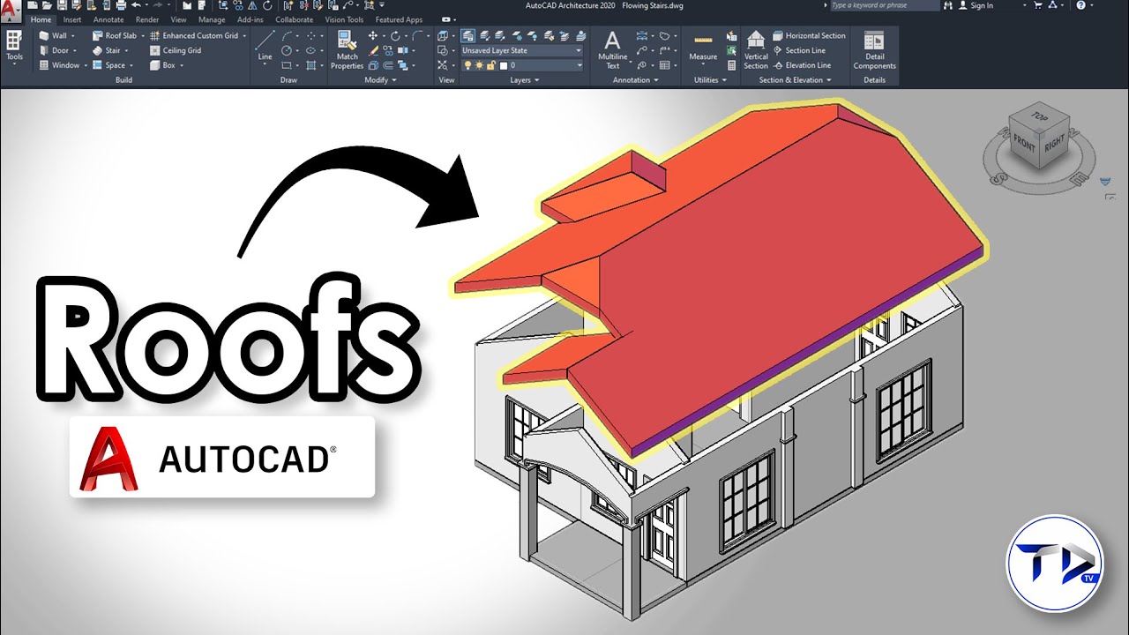
Task: Click the search binoculars button
Action: pos(948,5)
